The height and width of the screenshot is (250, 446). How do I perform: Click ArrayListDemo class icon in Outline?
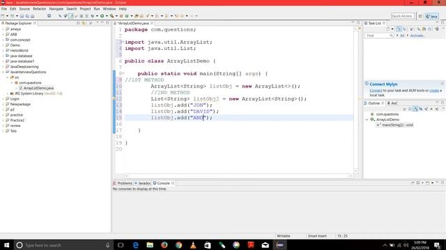(372, 119)
